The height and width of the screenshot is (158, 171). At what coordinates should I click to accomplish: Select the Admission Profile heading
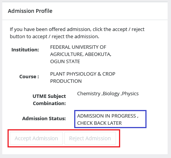point(30,11)
